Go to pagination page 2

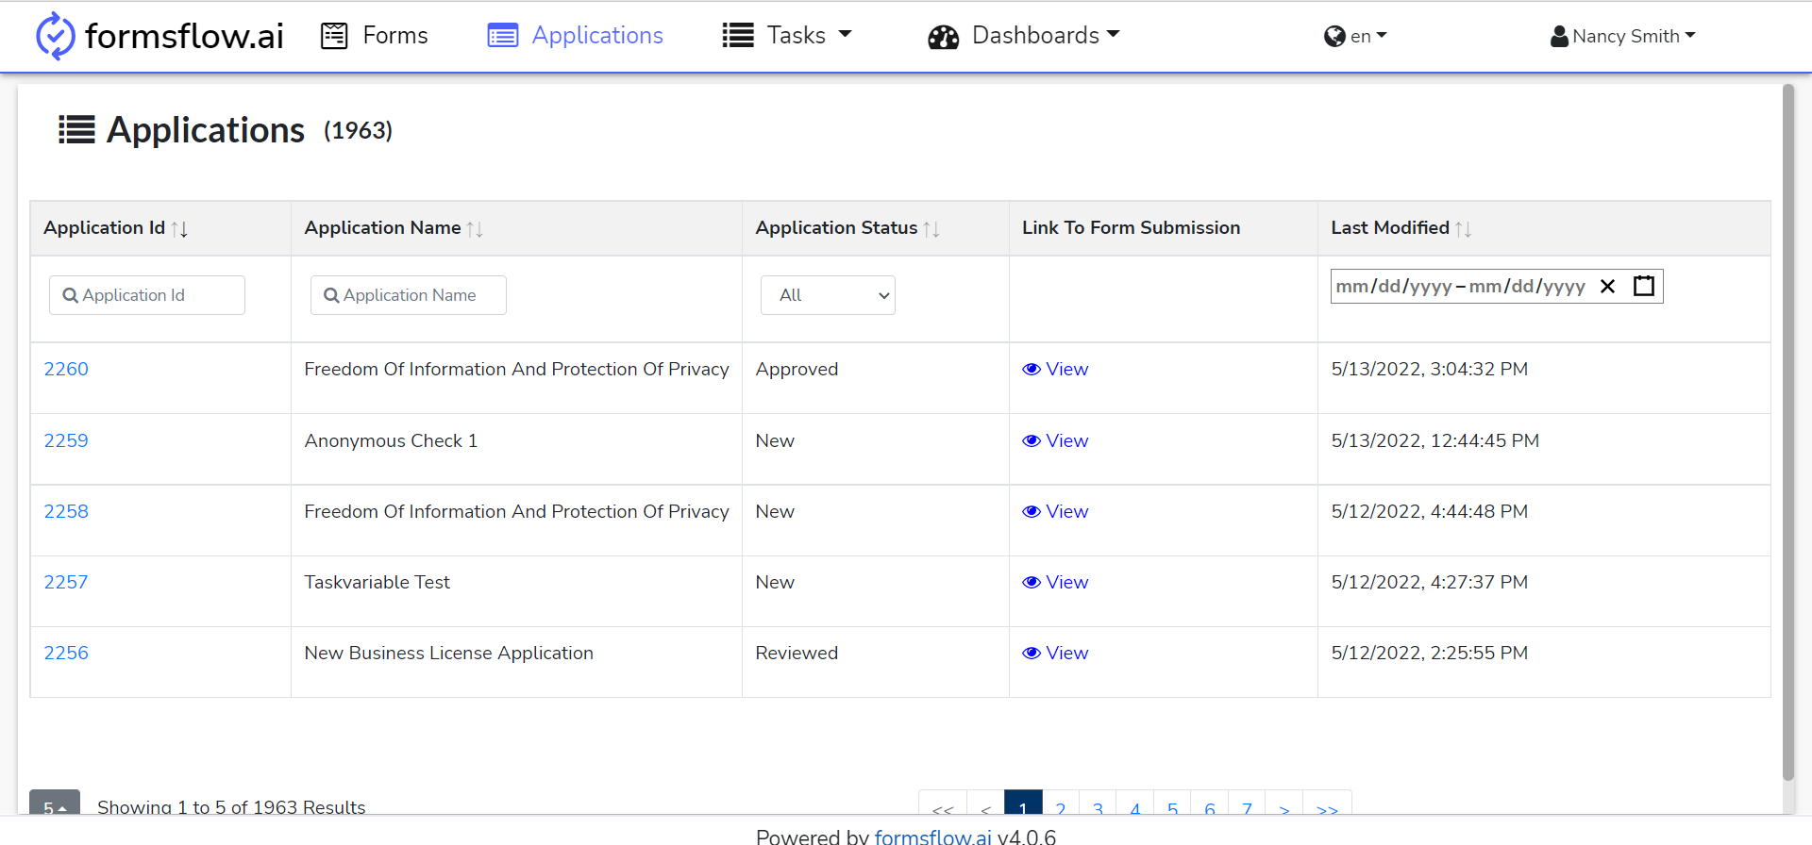point(1061,804)
